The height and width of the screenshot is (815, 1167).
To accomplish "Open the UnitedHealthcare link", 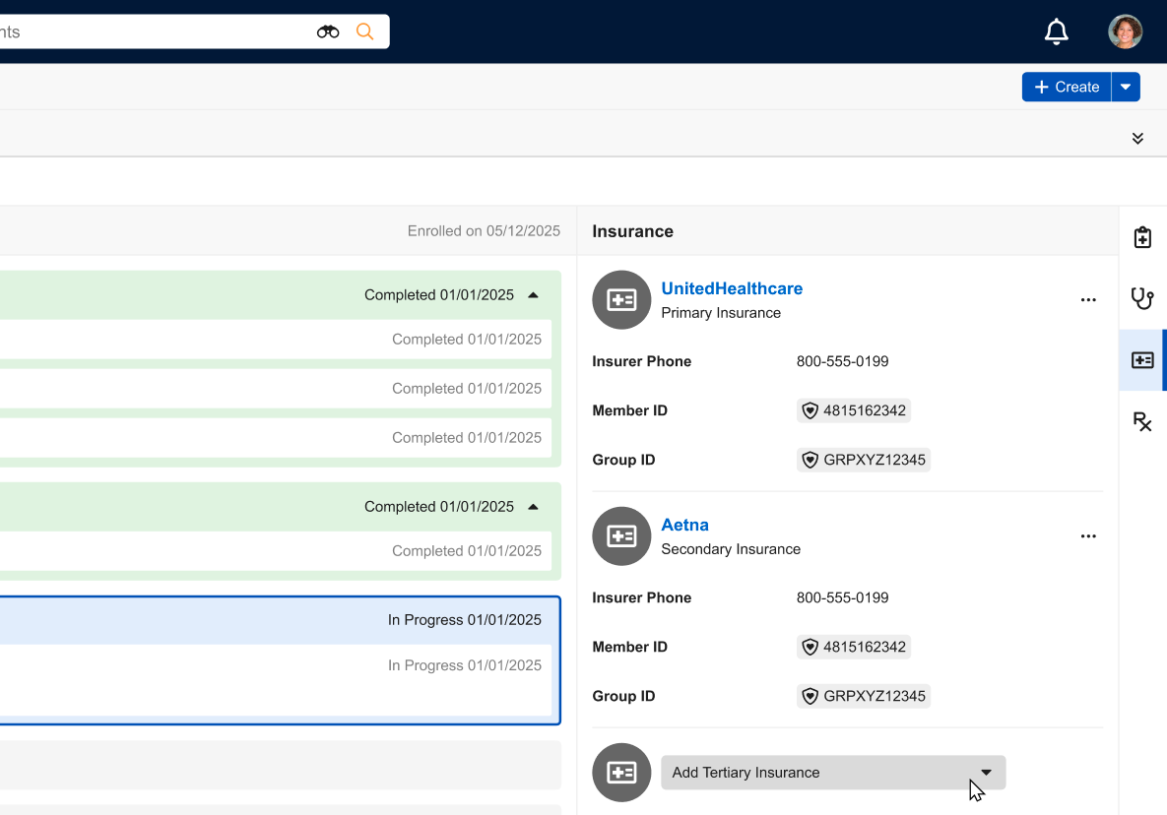I will click(x=732, y=288).
